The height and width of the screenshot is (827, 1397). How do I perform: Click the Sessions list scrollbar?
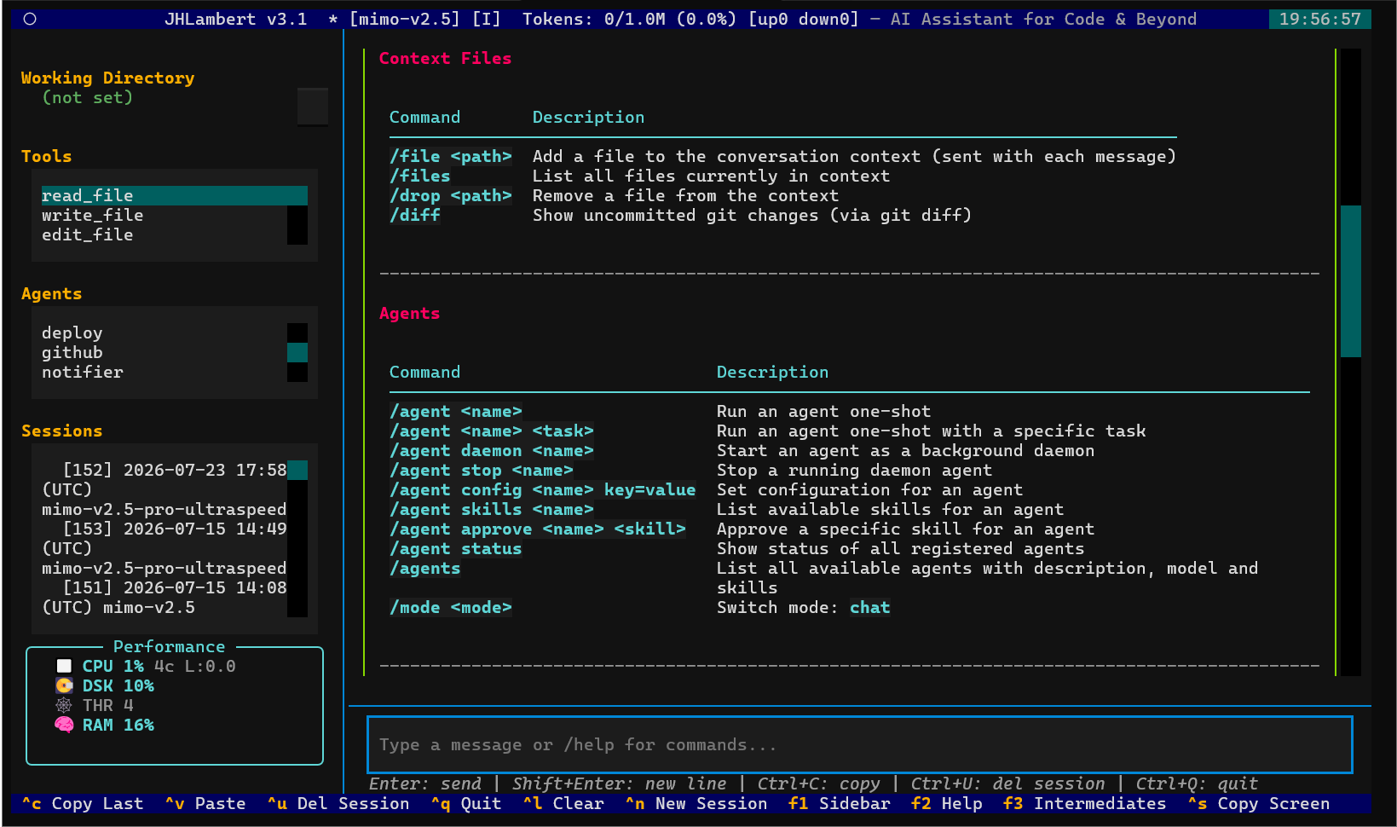(x=297, y=539)
